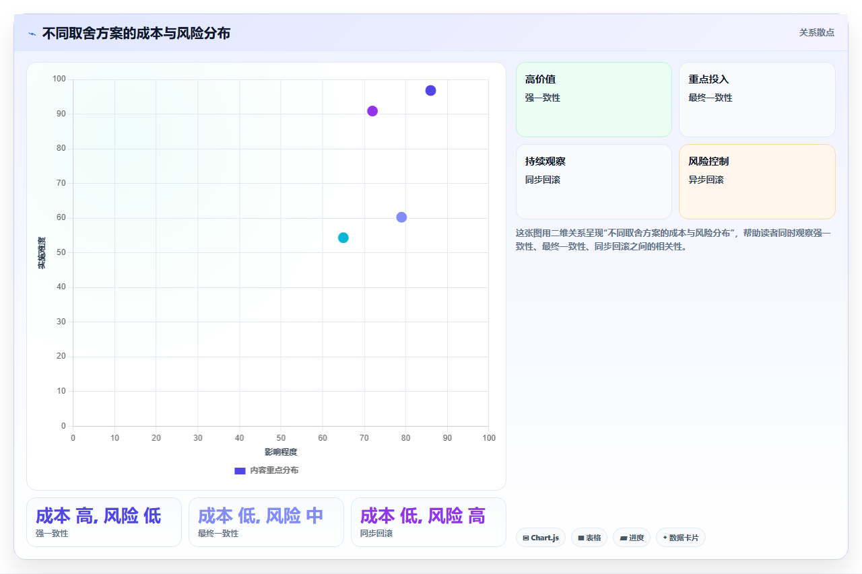Click the 表格 chip icon
The width and height of the screenshot is (862, 574).
tap(581, 538)
